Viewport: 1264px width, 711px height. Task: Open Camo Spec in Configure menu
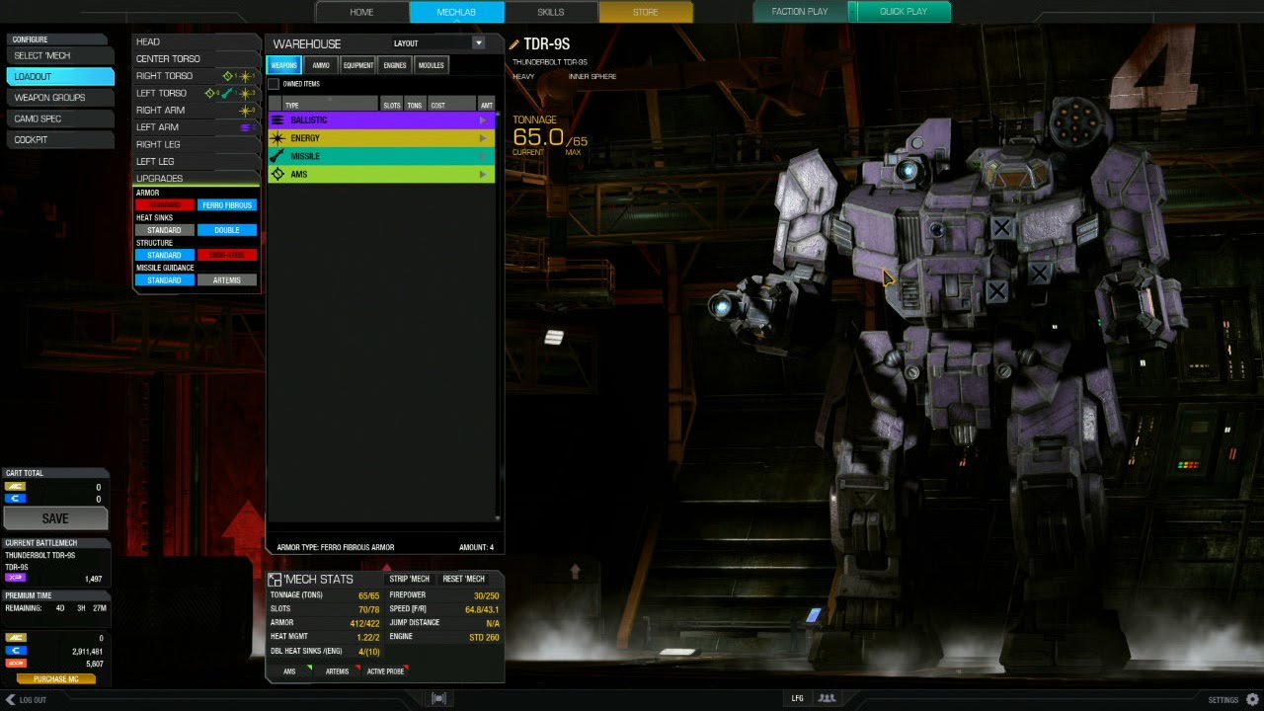pos(60,118)
